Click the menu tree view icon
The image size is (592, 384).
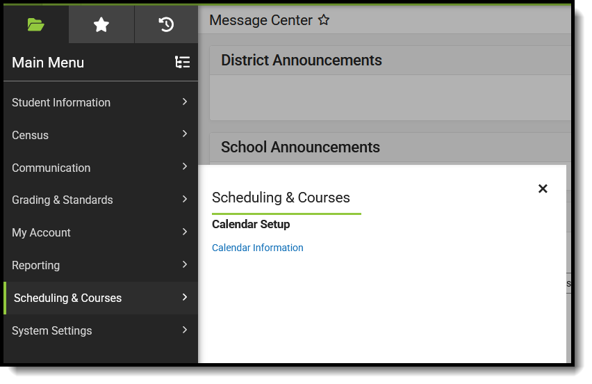(x=182, y=63)
